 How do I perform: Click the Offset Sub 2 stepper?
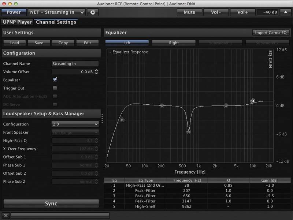tap(96, 174)
